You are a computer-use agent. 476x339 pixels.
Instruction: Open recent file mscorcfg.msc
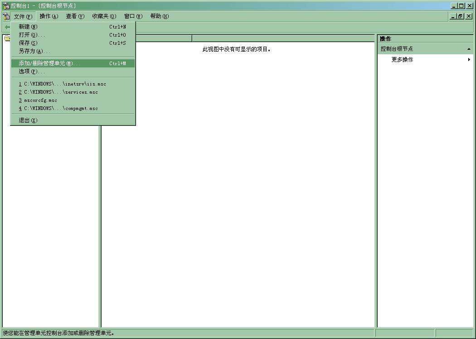click(x=73, y=100)
